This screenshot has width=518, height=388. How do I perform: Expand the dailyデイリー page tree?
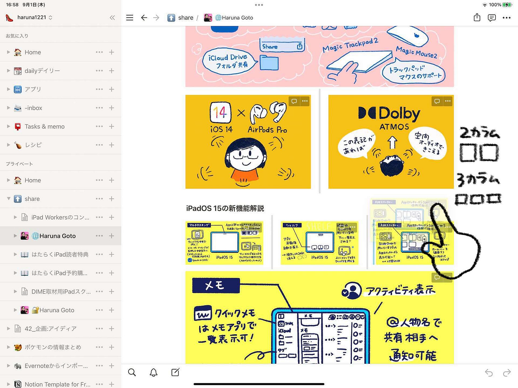click(x=9, y=71)
